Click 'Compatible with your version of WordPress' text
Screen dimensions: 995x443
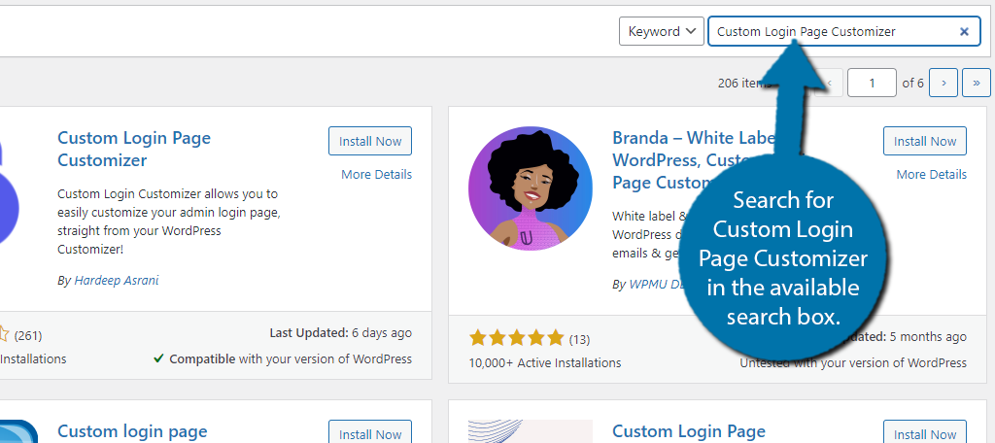point(291,358)
